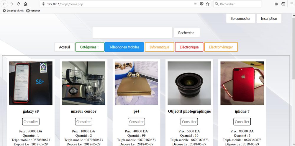295x146 pixels.
Task: Open Les plus visités bookmark folder
Action: pos(13,11)
